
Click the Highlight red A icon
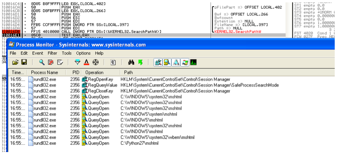[x=87, y=63]
